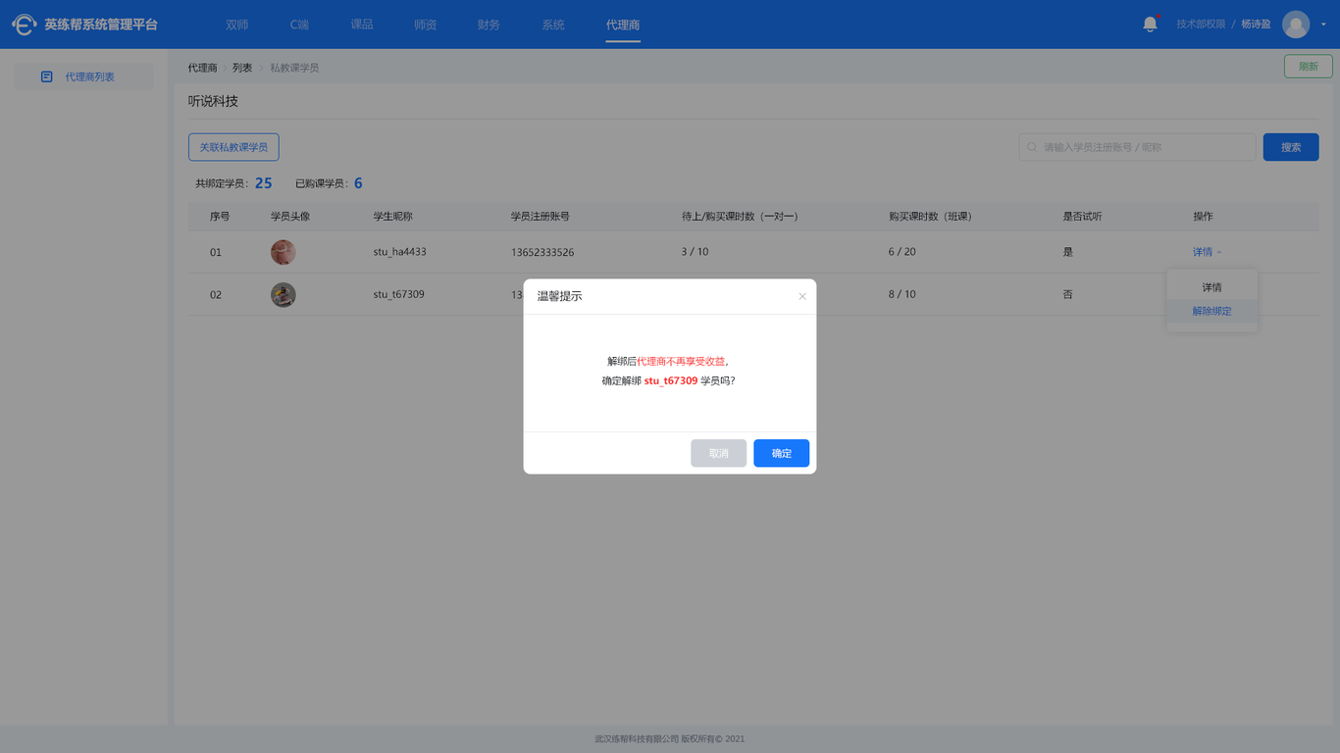Switch to the 财务 tab
The image size is (1340, 753).
point(489,25)
